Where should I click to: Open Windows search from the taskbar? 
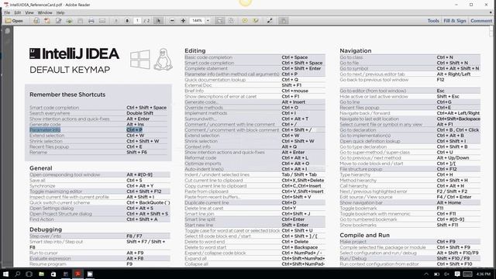(x=17, y=274)
